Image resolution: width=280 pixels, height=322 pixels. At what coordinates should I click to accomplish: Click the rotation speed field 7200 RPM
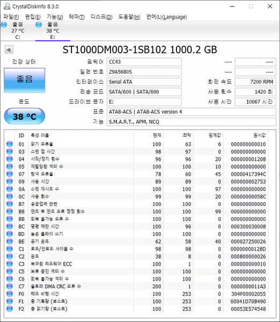[x=255, y=82]
